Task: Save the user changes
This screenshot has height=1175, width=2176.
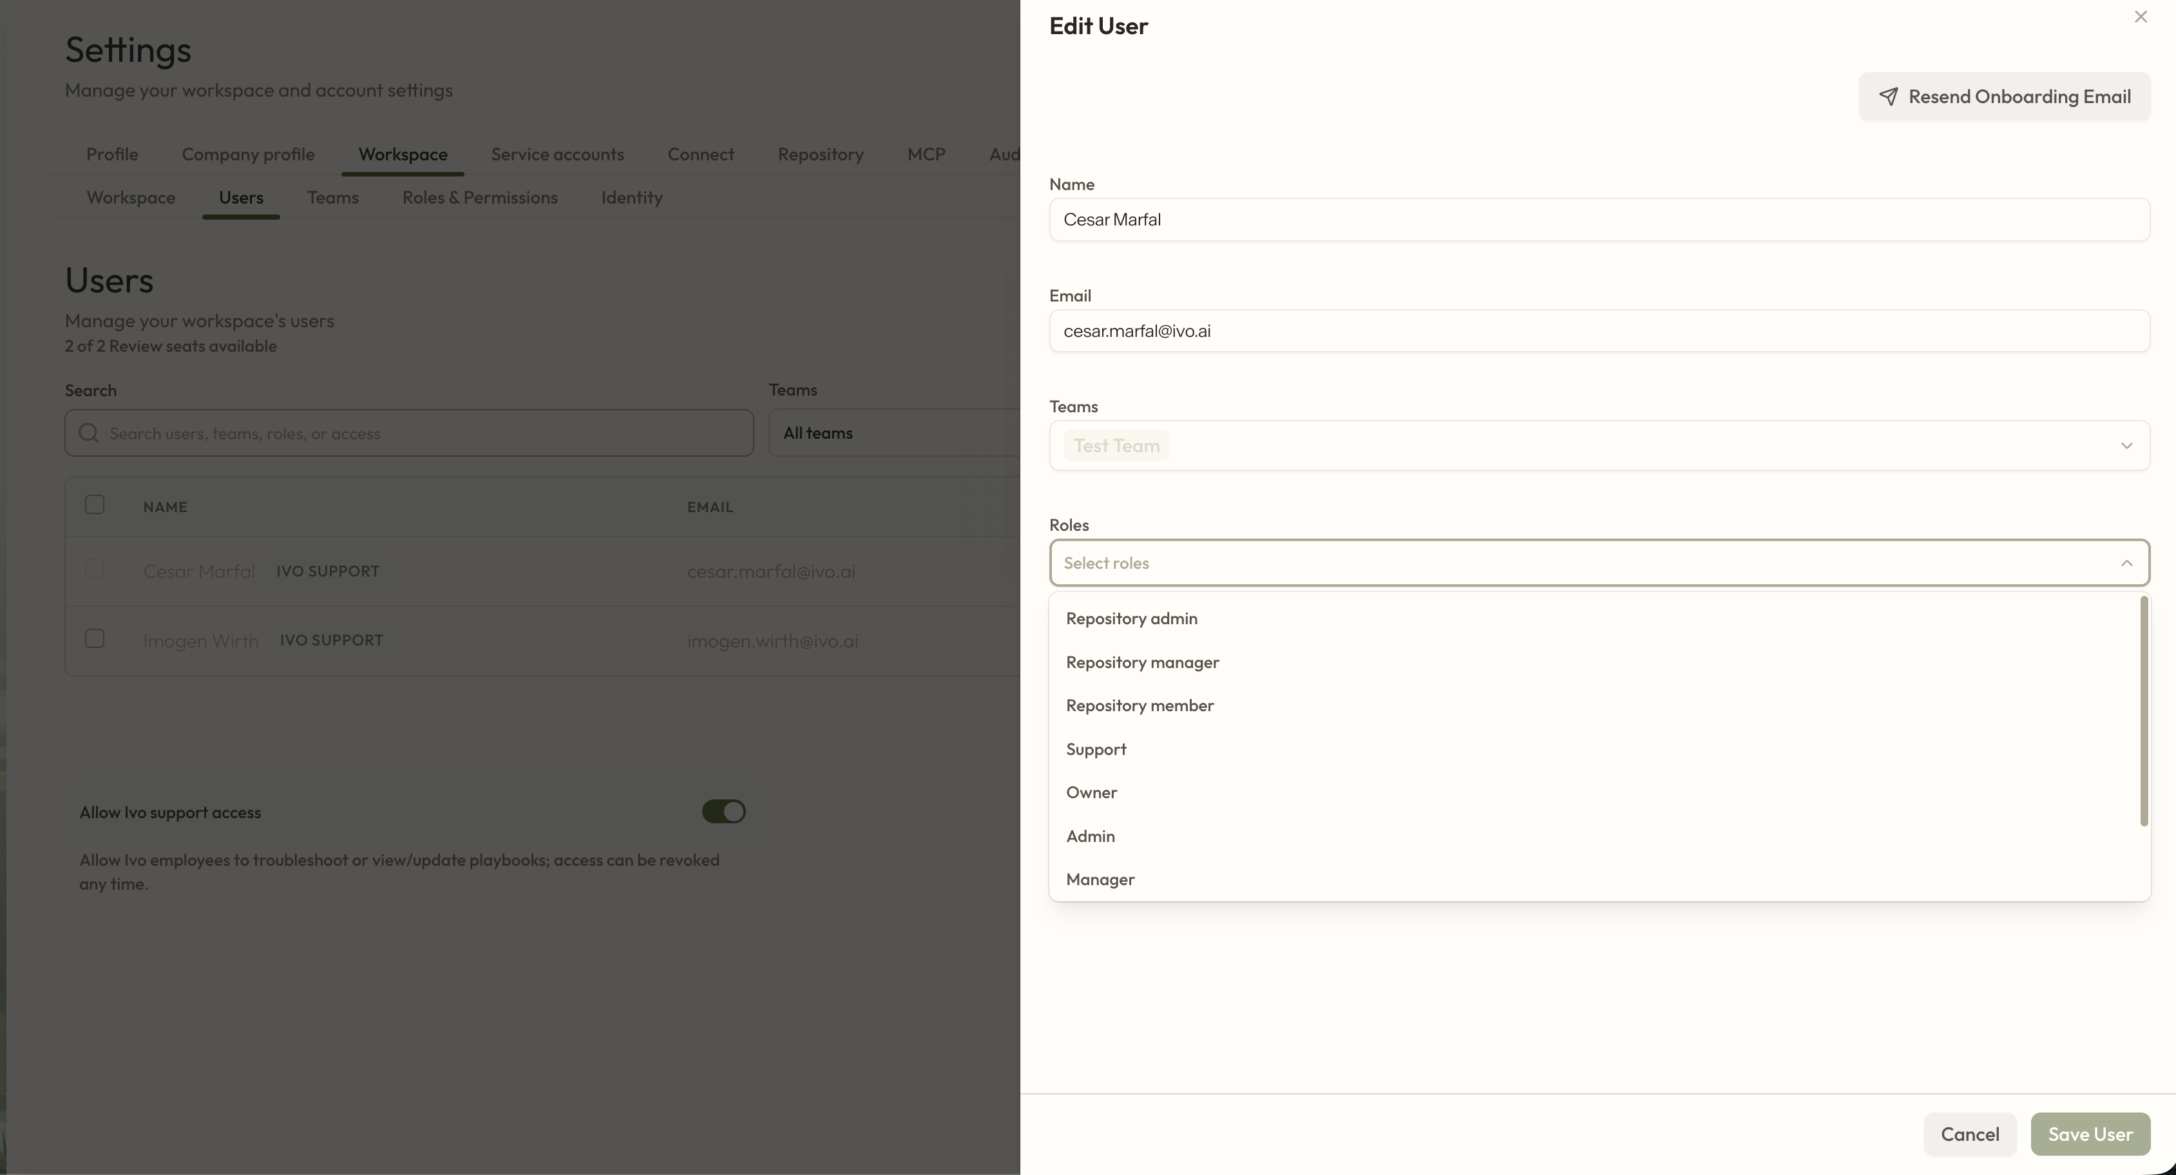Action: tap(2090, 1134)
